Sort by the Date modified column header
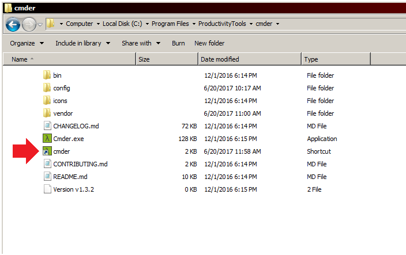 (x=250, y=59)
